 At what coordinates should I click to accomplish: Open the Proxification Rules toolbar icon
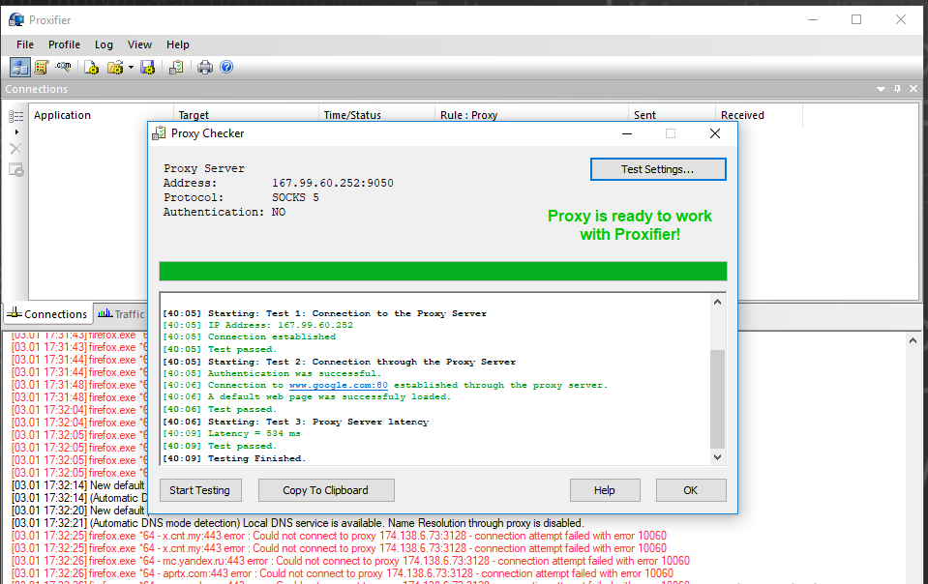point(41,67)
